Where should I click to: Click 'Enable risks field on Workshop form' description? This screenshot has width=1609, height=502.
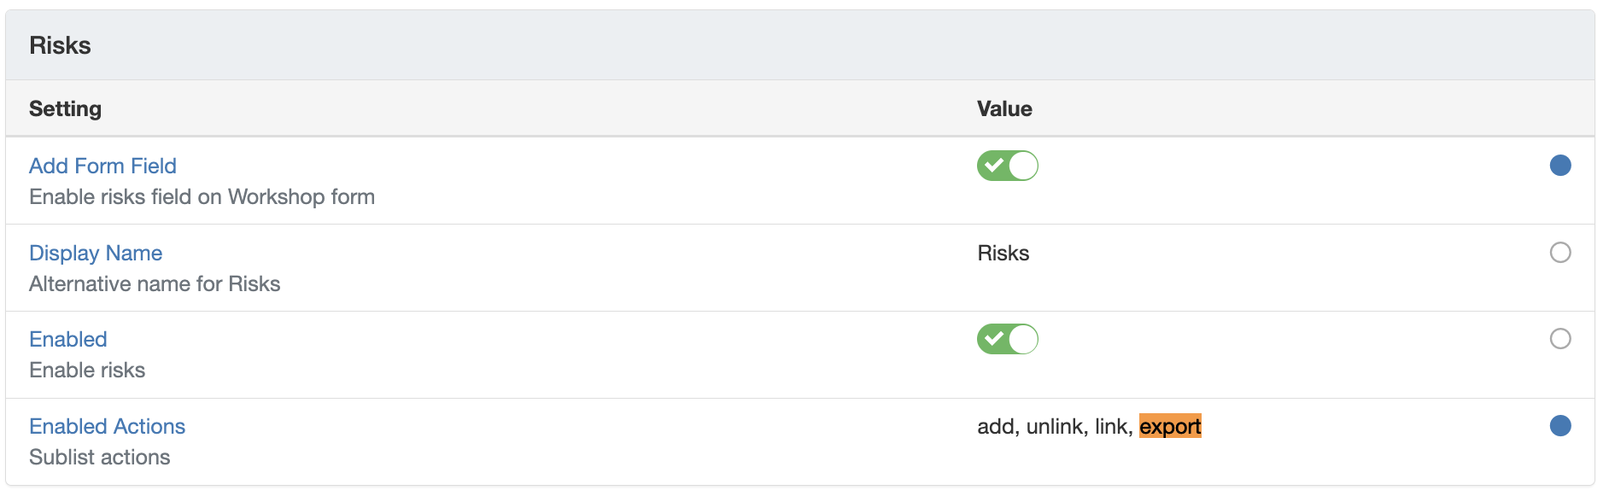(x=202, y=196)
